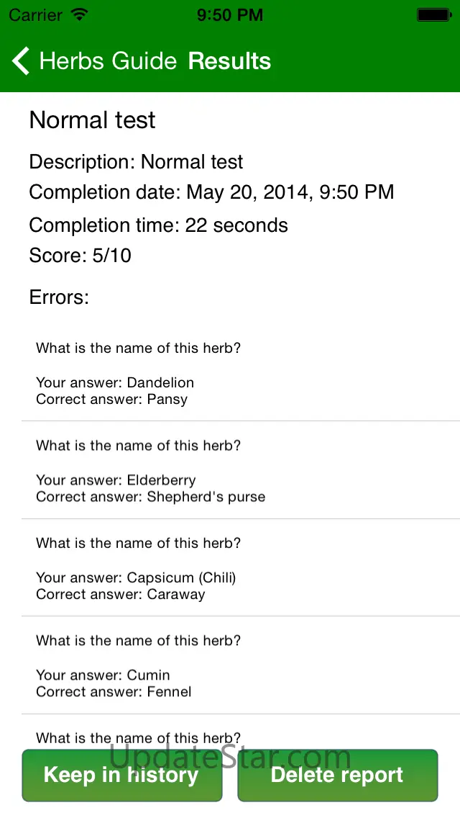Tap the Carrier label in status bar
Image resolution: width=460 pixels, height=818 pixels.
pos(35,14)
